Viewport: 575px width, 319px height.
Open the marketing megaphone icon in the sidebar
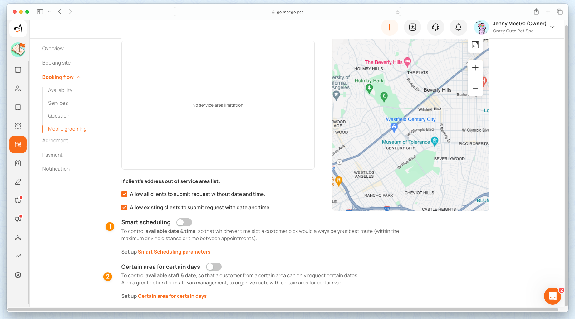[x=18, y=219]
